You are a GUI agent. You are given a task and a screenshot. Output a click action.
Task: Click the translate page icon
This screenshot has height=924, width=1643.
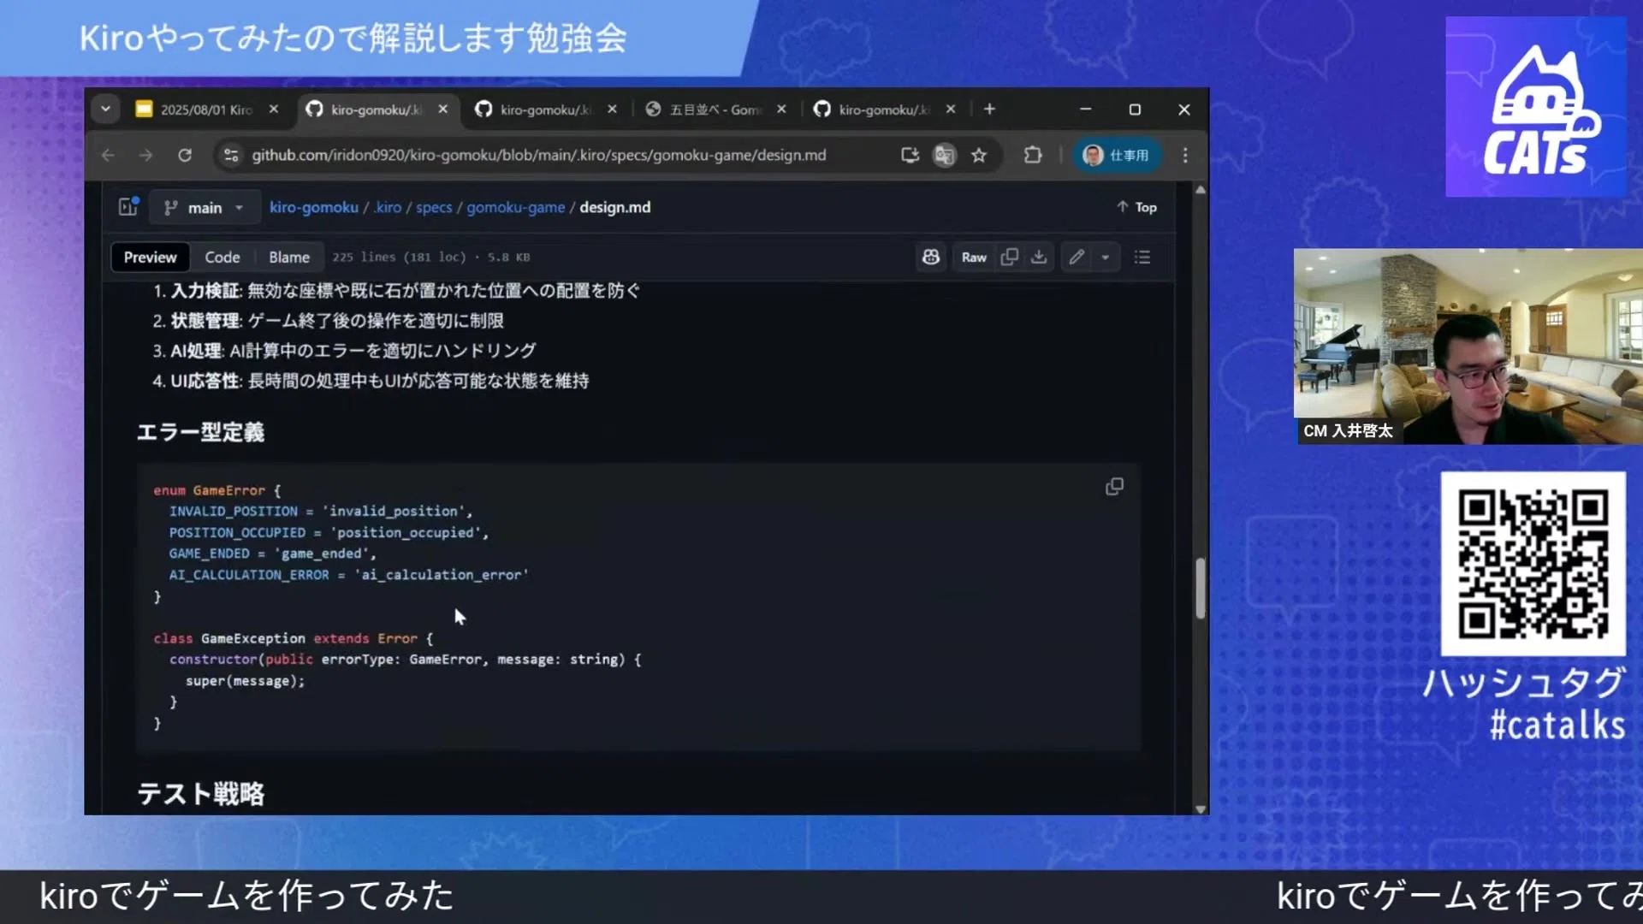945,155
